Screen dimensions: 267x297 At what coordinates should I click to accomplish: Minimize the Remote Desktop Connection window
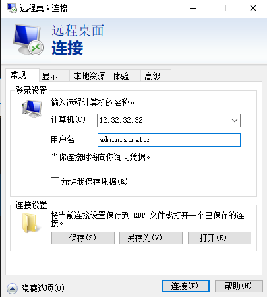(193, 8)
